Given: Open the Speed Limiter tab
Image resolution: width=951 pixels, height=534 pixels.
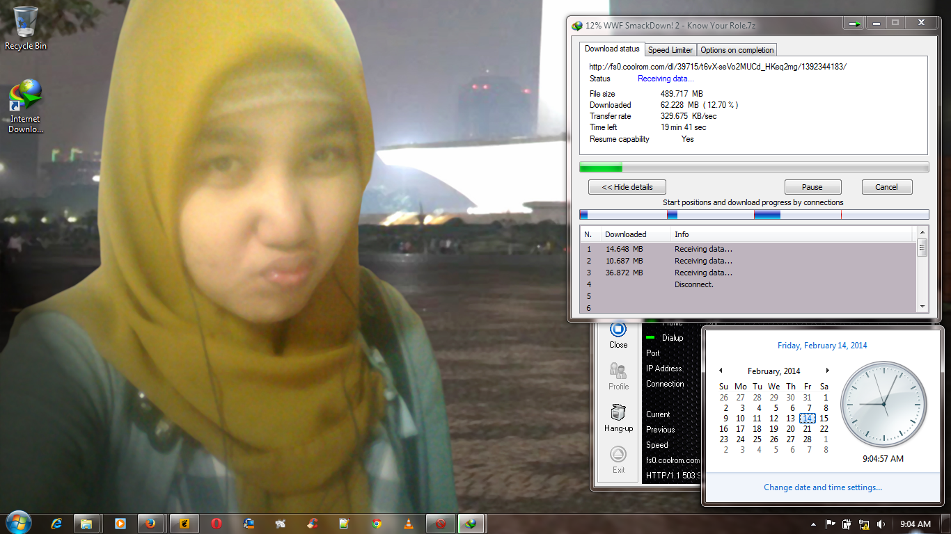Looking at the screenshot, I should pyautogui.click(x=670, y=50).
